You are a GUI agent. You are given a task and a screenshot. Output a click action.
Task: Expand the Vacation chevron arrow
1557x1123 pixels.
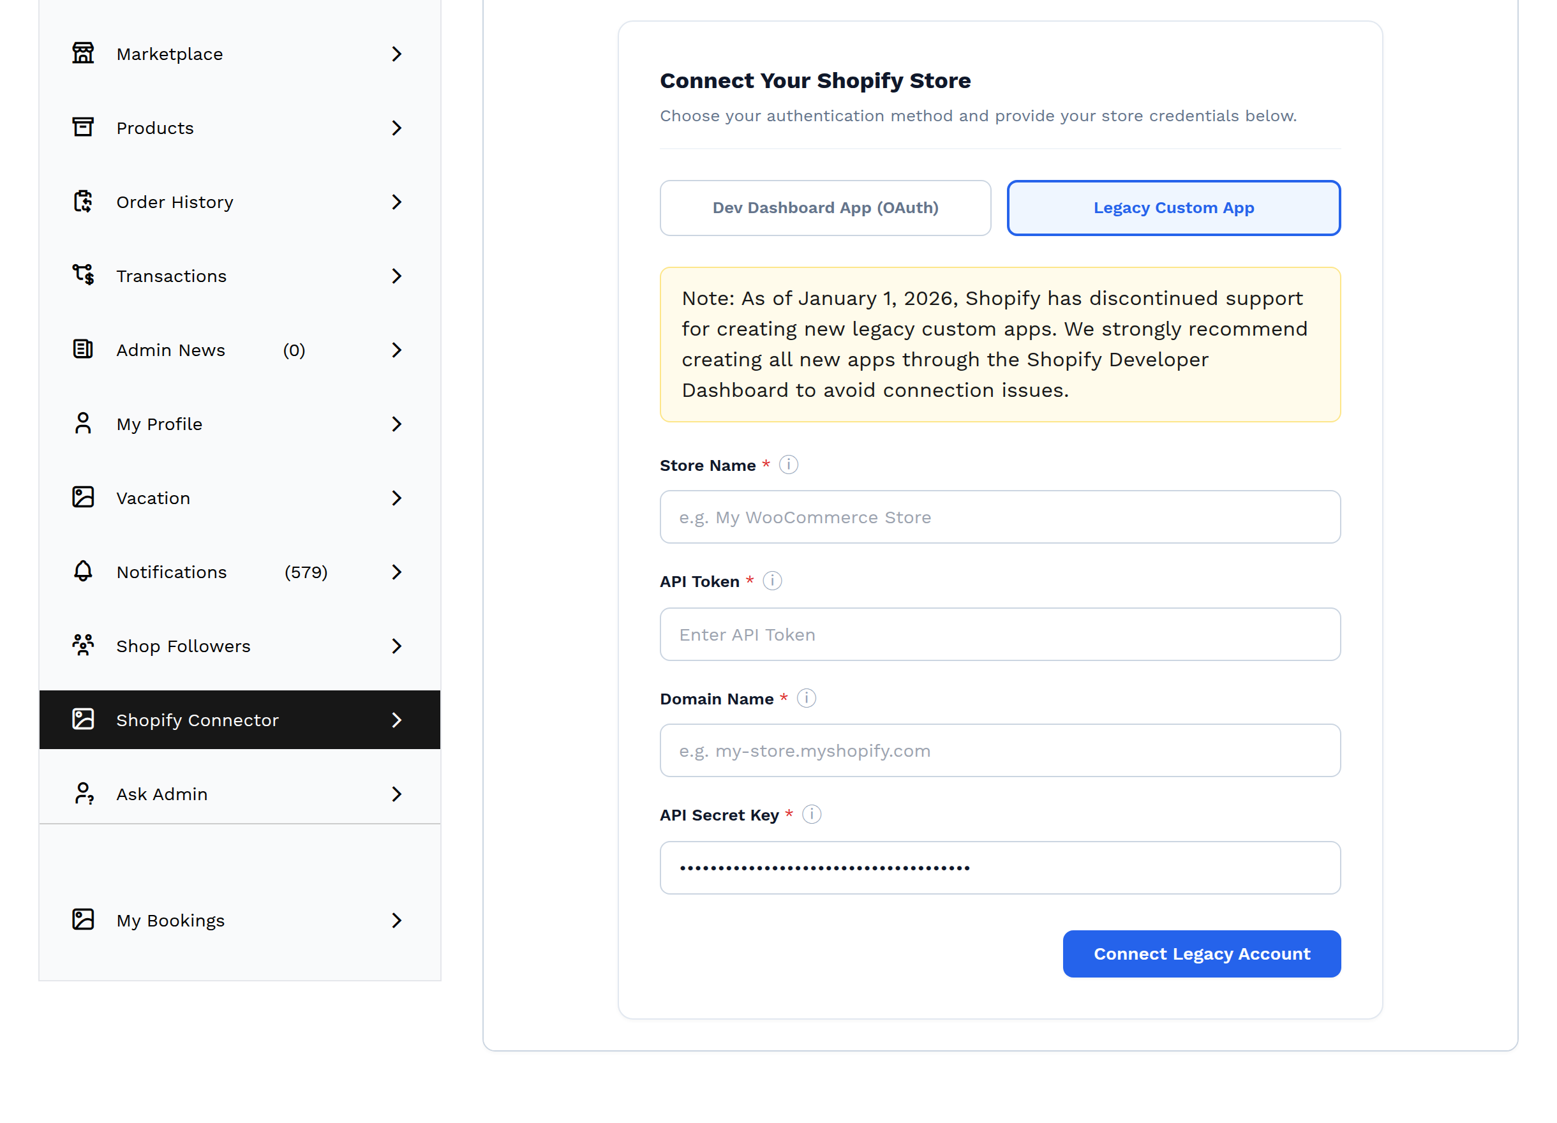(x=397, y=499)
